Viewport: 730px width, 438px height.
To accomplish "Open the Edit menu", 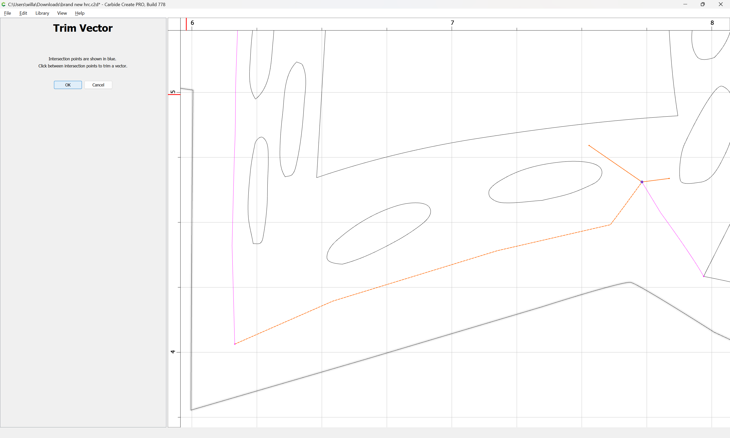I will click(23, 13).
